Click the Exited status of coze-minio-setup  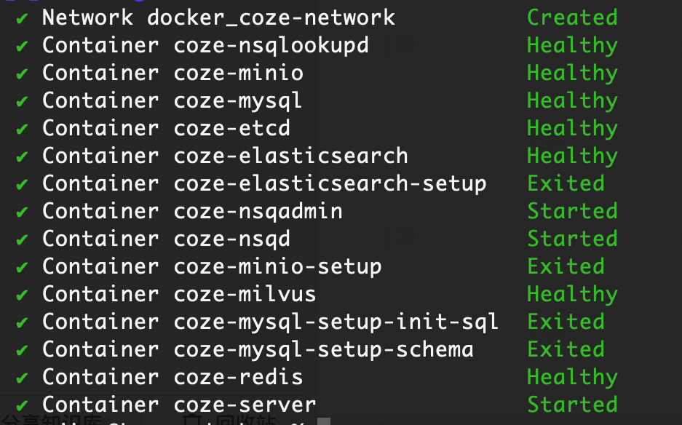tap(566, 266)
